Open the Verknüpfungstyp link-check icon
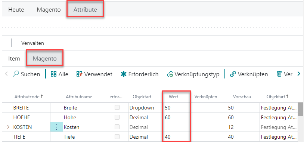Screen dimensions: 304x142 170,74
